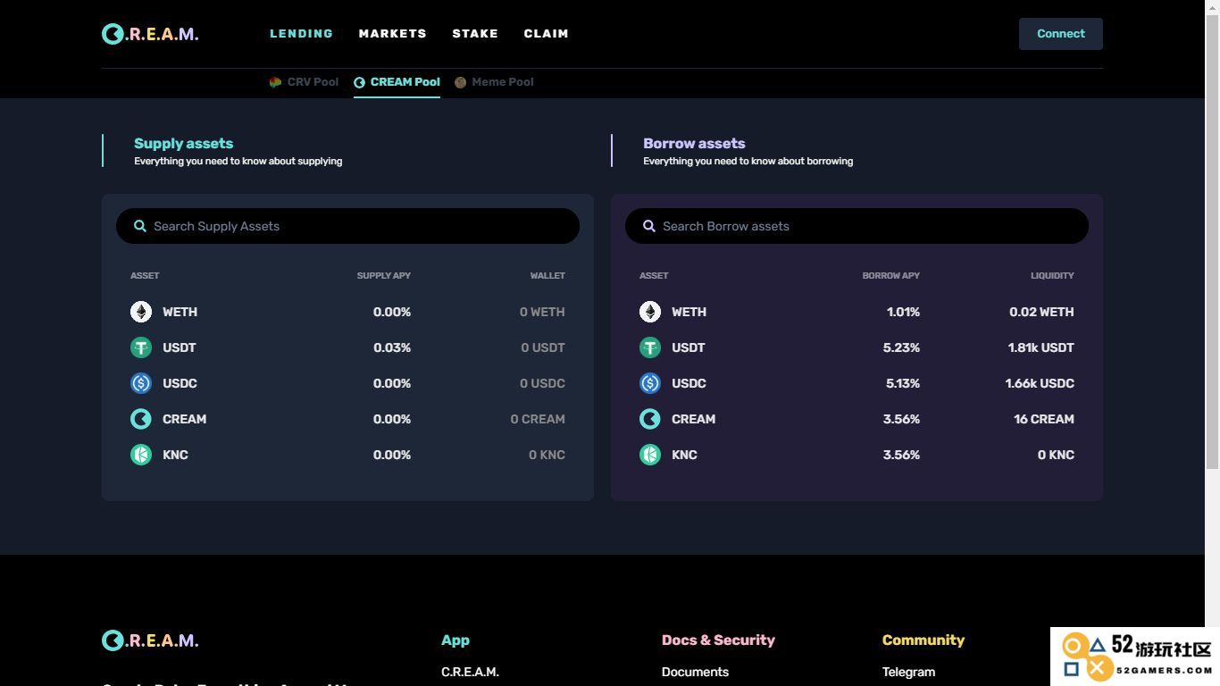Go to the CLAIM page
The image size is (1220, 686).
[x=547, y=34]
